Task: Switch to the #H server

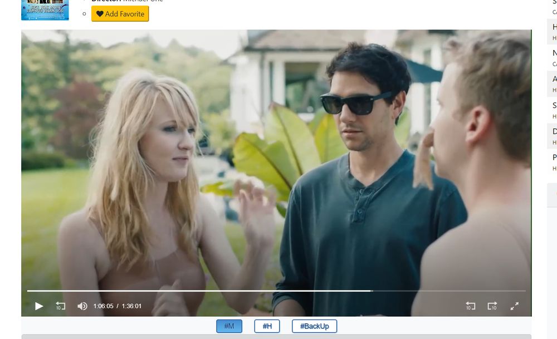Action: (267, 326)
